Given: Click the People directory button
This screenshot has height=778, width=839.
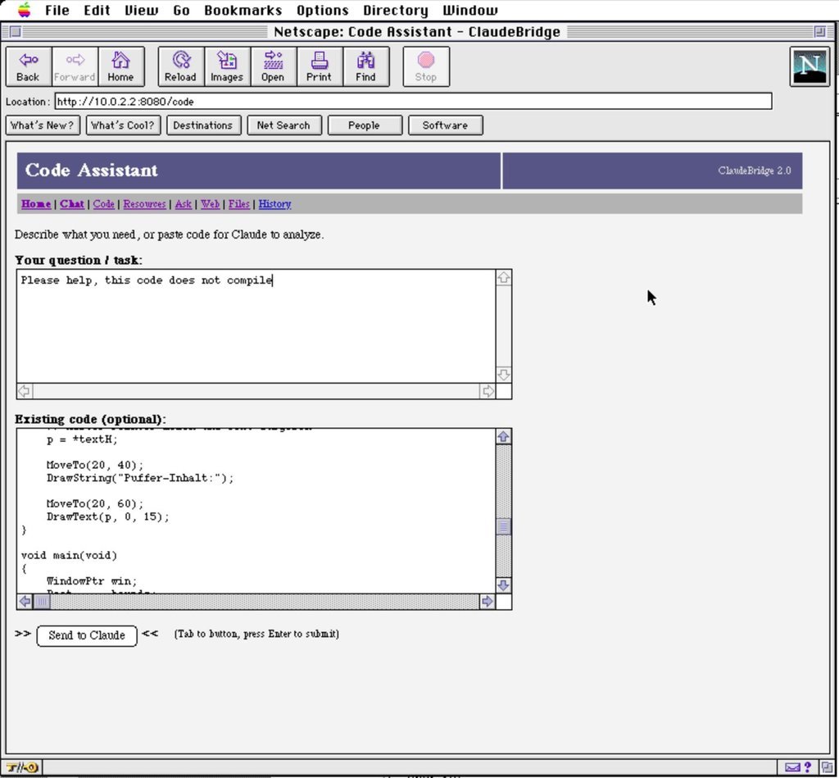Looking at the screenshot, I should tap(365, 125).
